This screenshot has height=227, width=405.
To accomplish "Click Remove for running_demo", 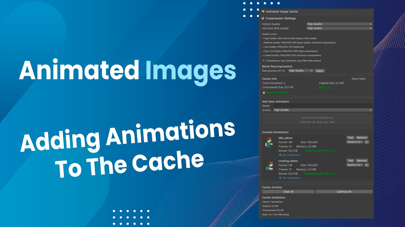I will 362,160.
